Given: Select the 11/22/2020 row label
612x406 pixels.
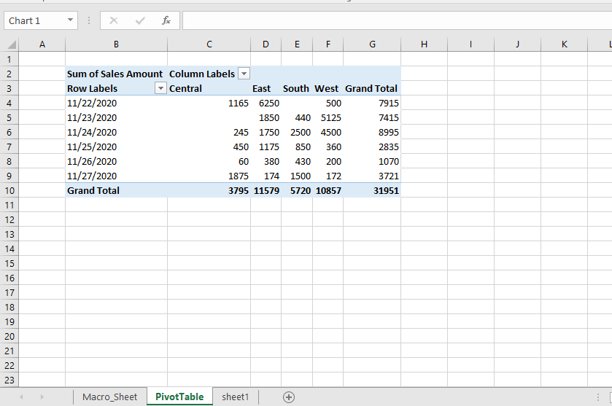Looking at the screenshot, I should 116,103.
